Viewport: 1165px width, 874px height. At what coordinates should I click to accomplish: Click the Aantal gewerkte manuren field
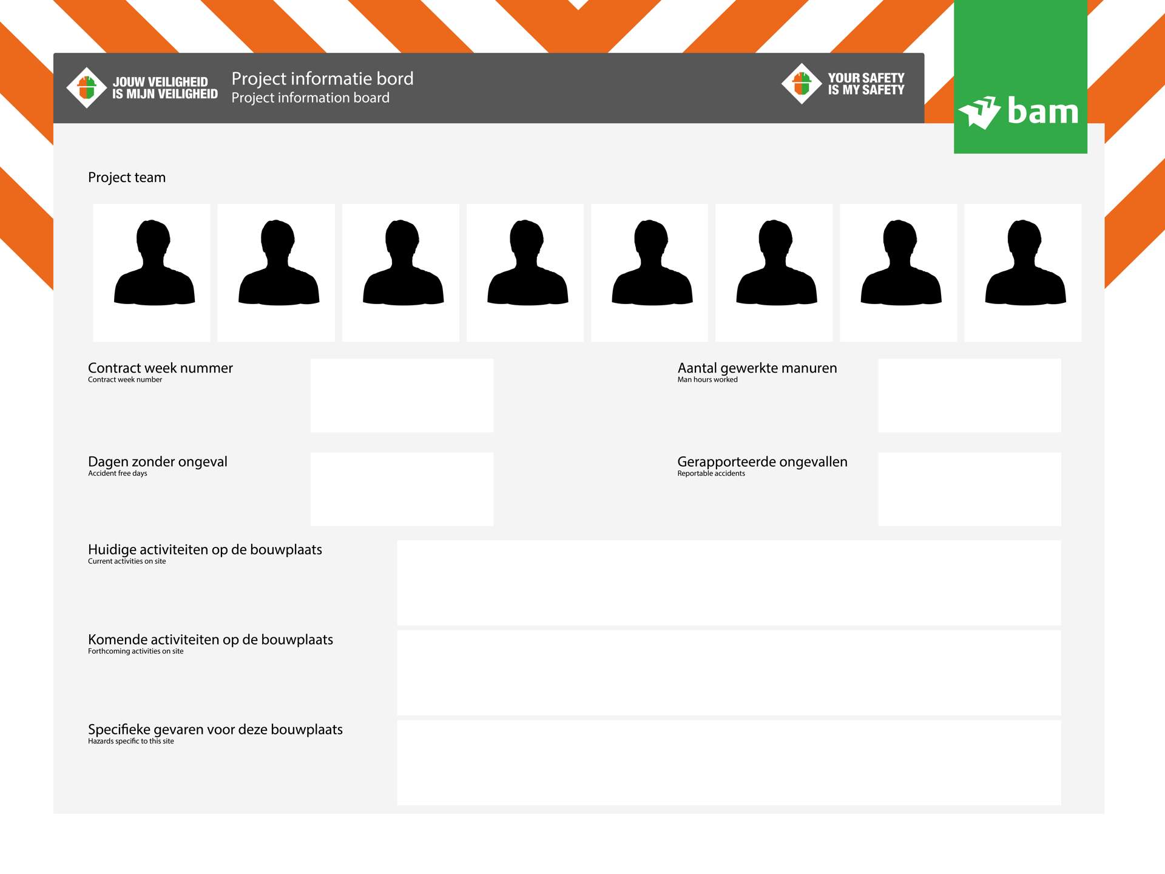click(x=969, y=395)
